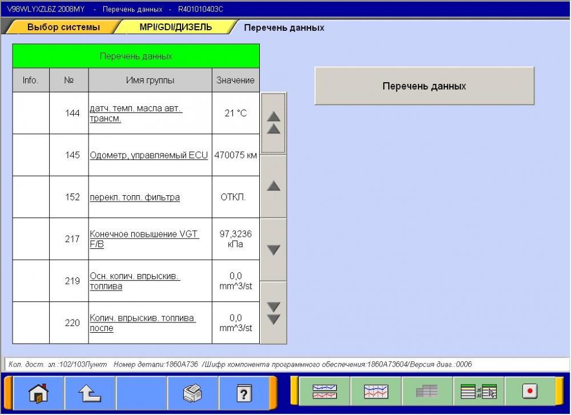Open the single graph display icon
This screenshot has width=571, height=415.
coord(376,392)
